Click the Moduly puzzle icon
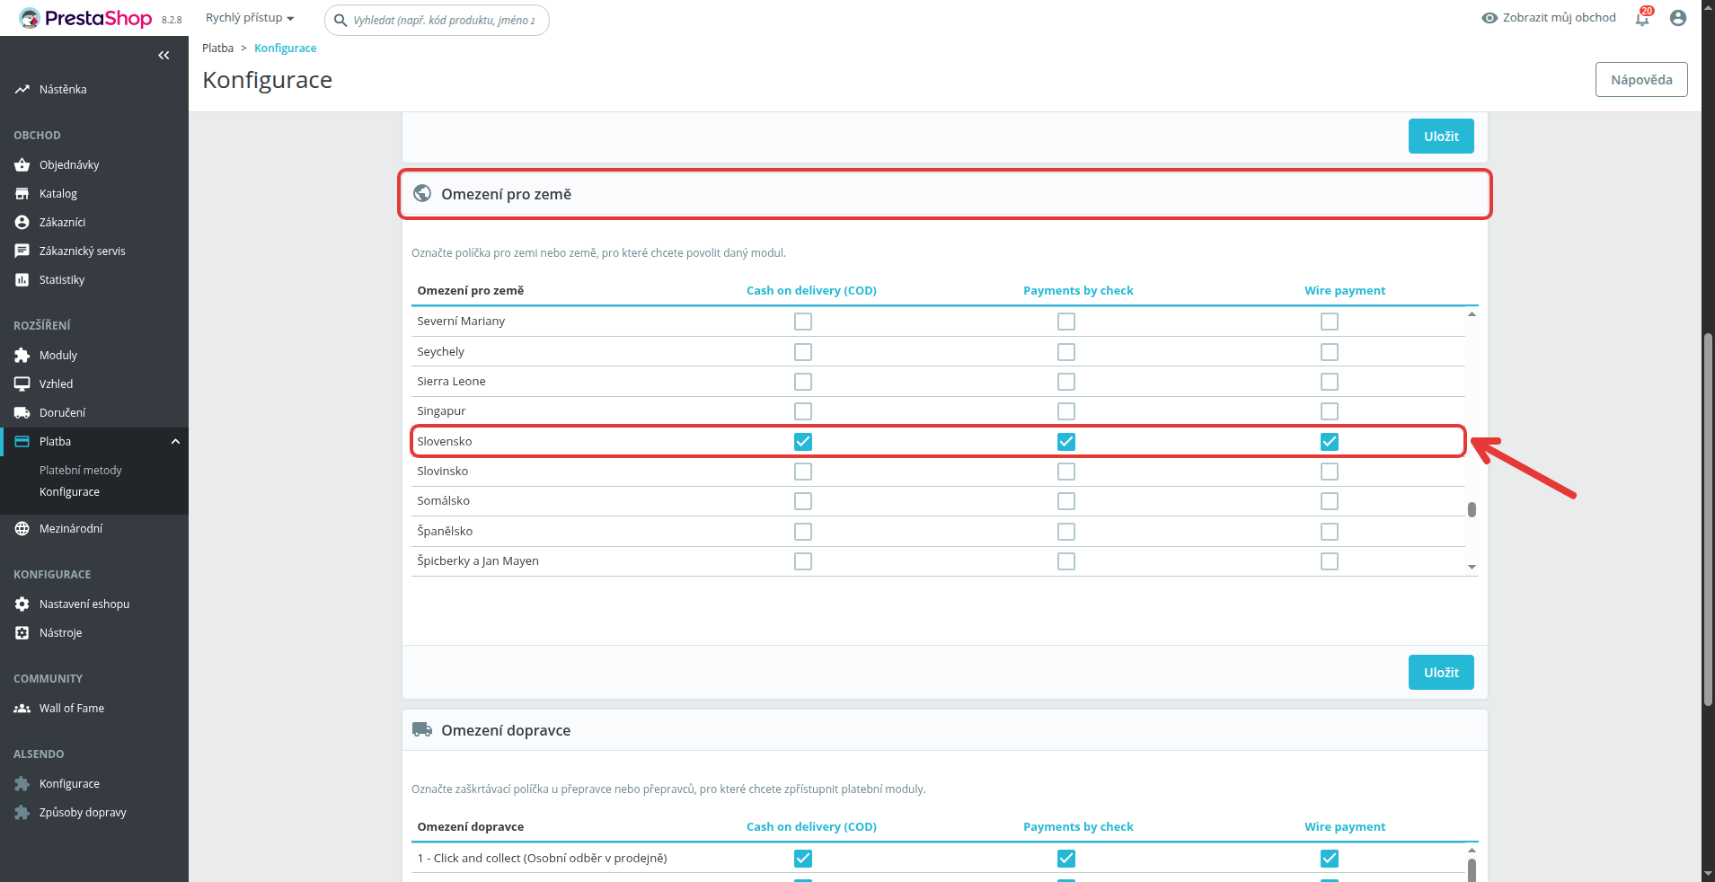 22,355
